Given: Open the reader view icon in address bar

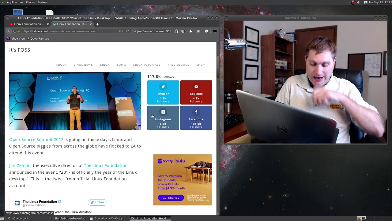Looking at the screenshot, I should click(x=121, y=31).
